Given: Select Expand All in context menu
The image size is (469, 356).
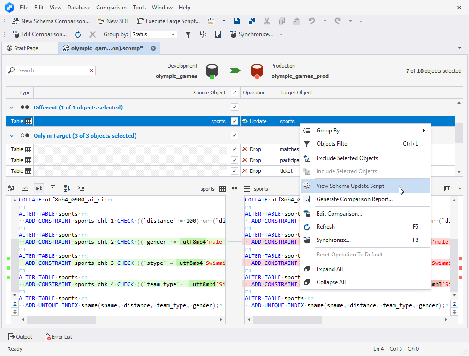Looking at the screenshot, I should coord(365,269).
